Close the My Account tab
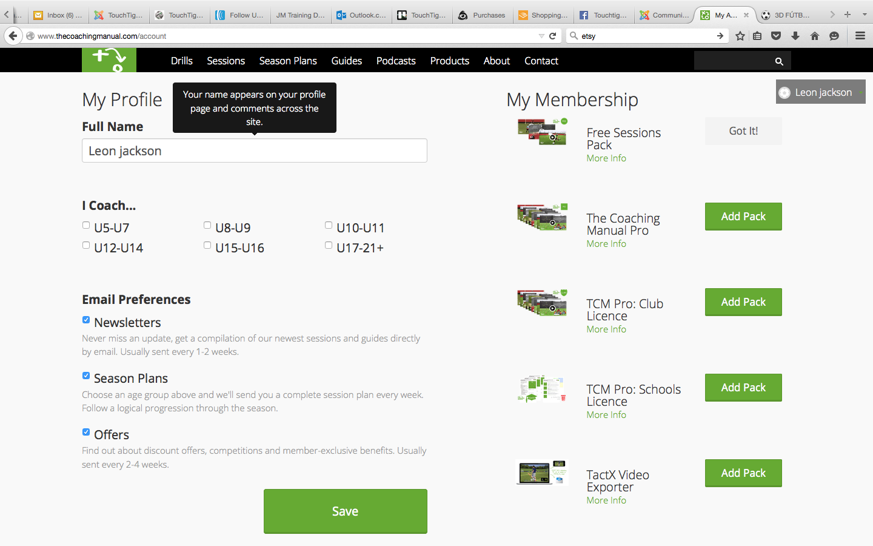Image resolution: width=873 pixels, height=546 pixels. (746, 15)
